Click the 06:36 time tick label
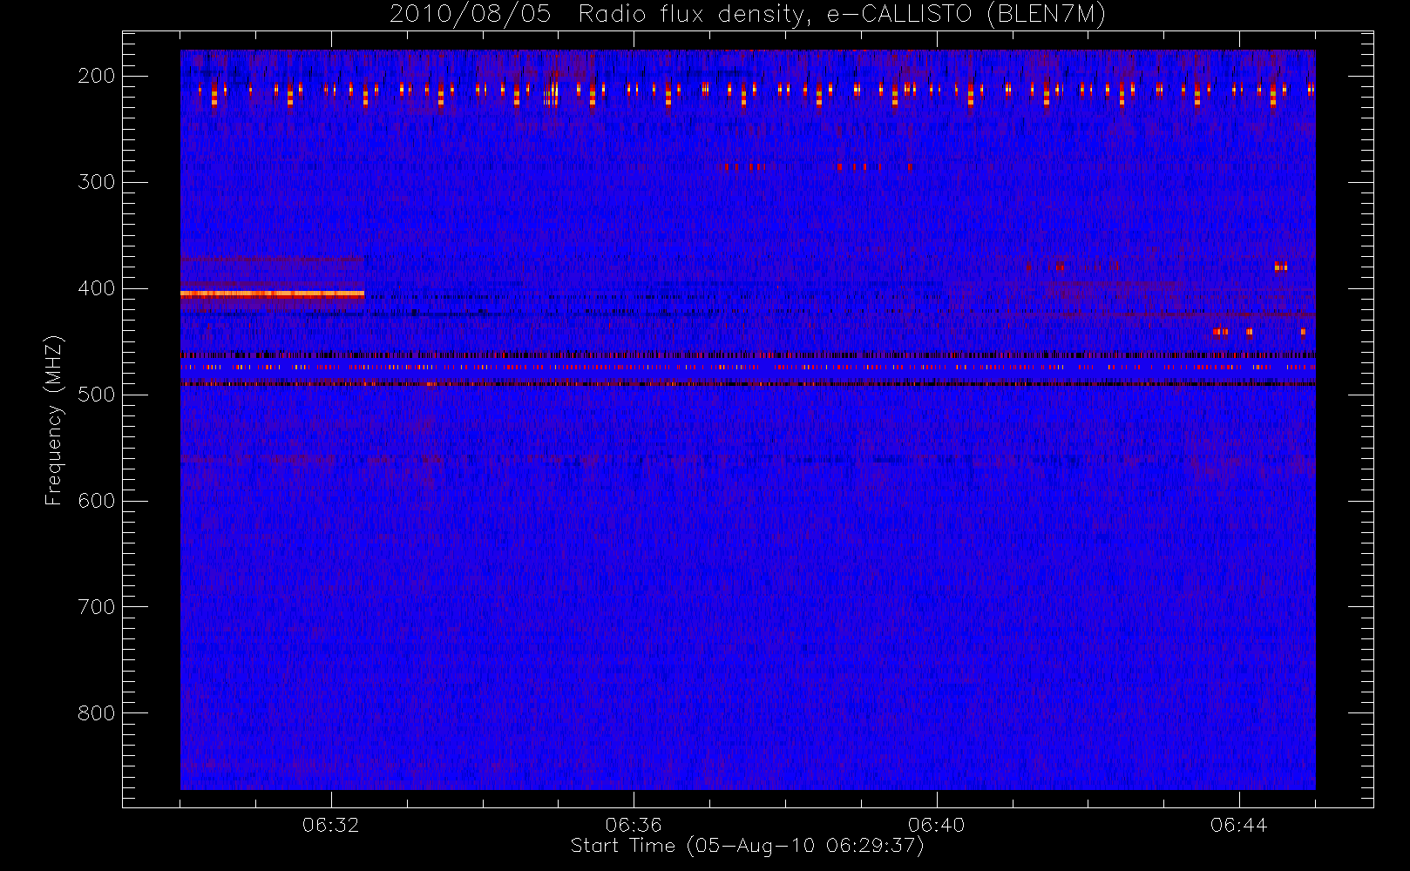This screenshot has height=871, width=1410. (x=634, y=825)
